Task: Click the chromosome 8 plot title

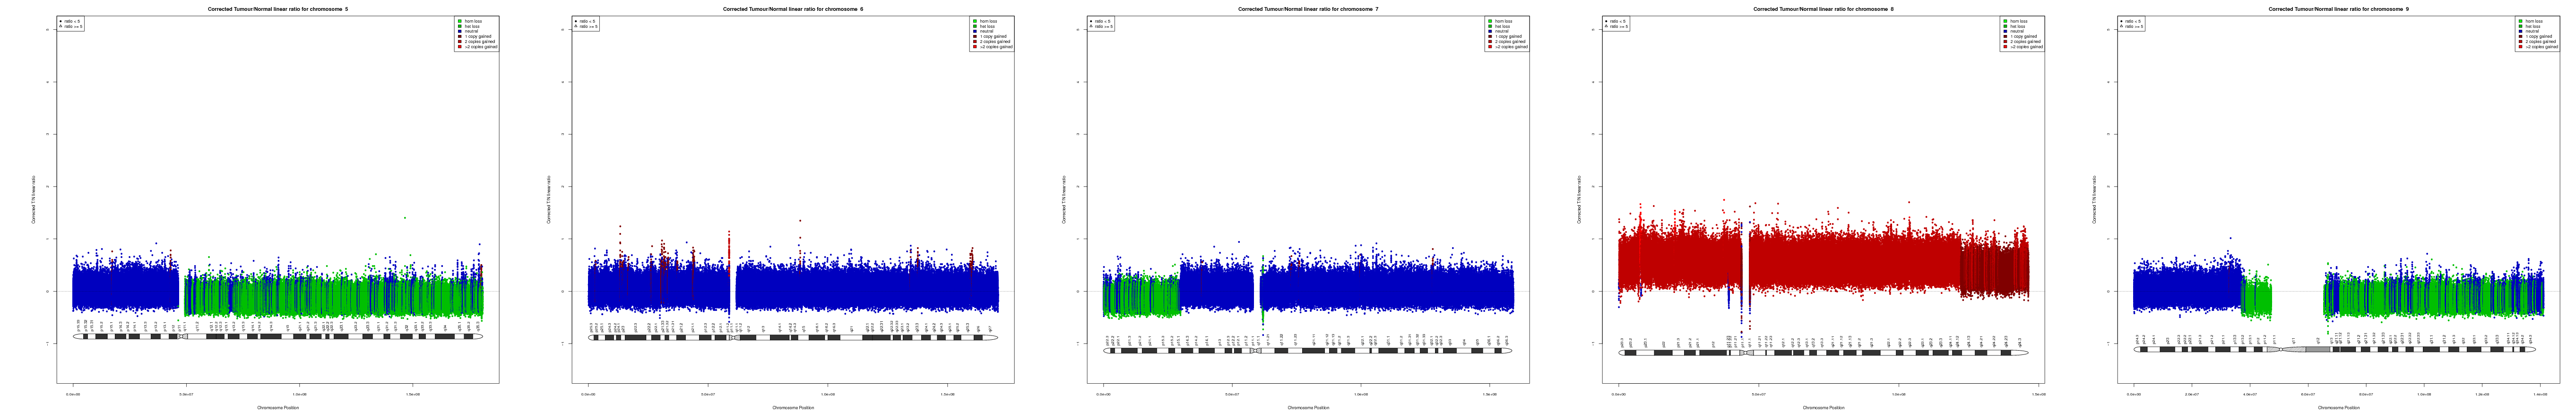Action: (1823, 9)
